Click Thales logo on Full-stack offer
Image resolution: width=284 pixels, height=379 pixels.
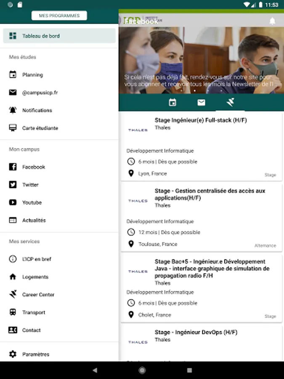coord(138,130)
